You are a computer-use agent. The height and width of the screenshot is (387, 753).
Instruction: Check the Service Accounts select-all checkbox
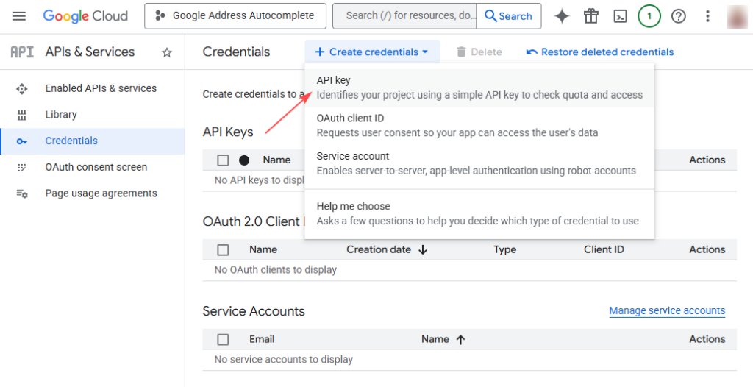pyautogui.click(x=223, y=339)
